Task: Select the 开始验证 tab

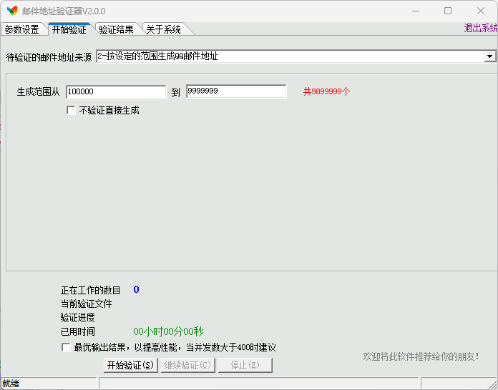Action: tap(69, 29)
